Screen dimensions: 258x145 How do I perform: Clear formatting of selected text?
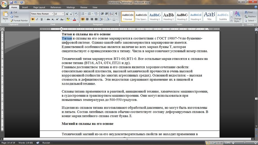tap(76, 14)
